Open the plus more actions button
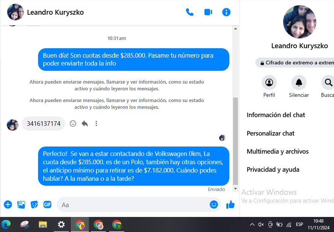The width and height of the screenshot is (334, 232). [x=8, y=205]
